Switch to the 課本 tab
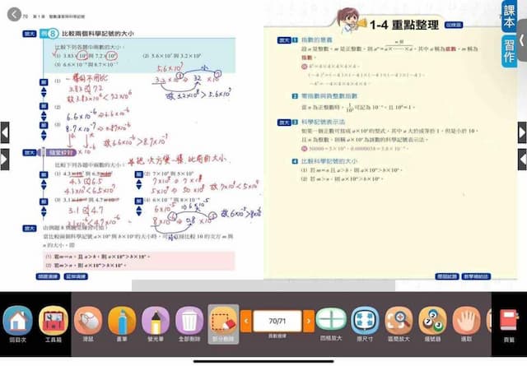 510,18
